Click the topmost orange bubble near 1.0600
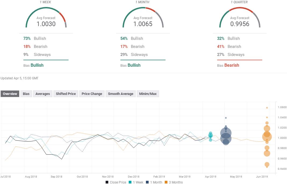Screen dimensions: 287x184 267,108
